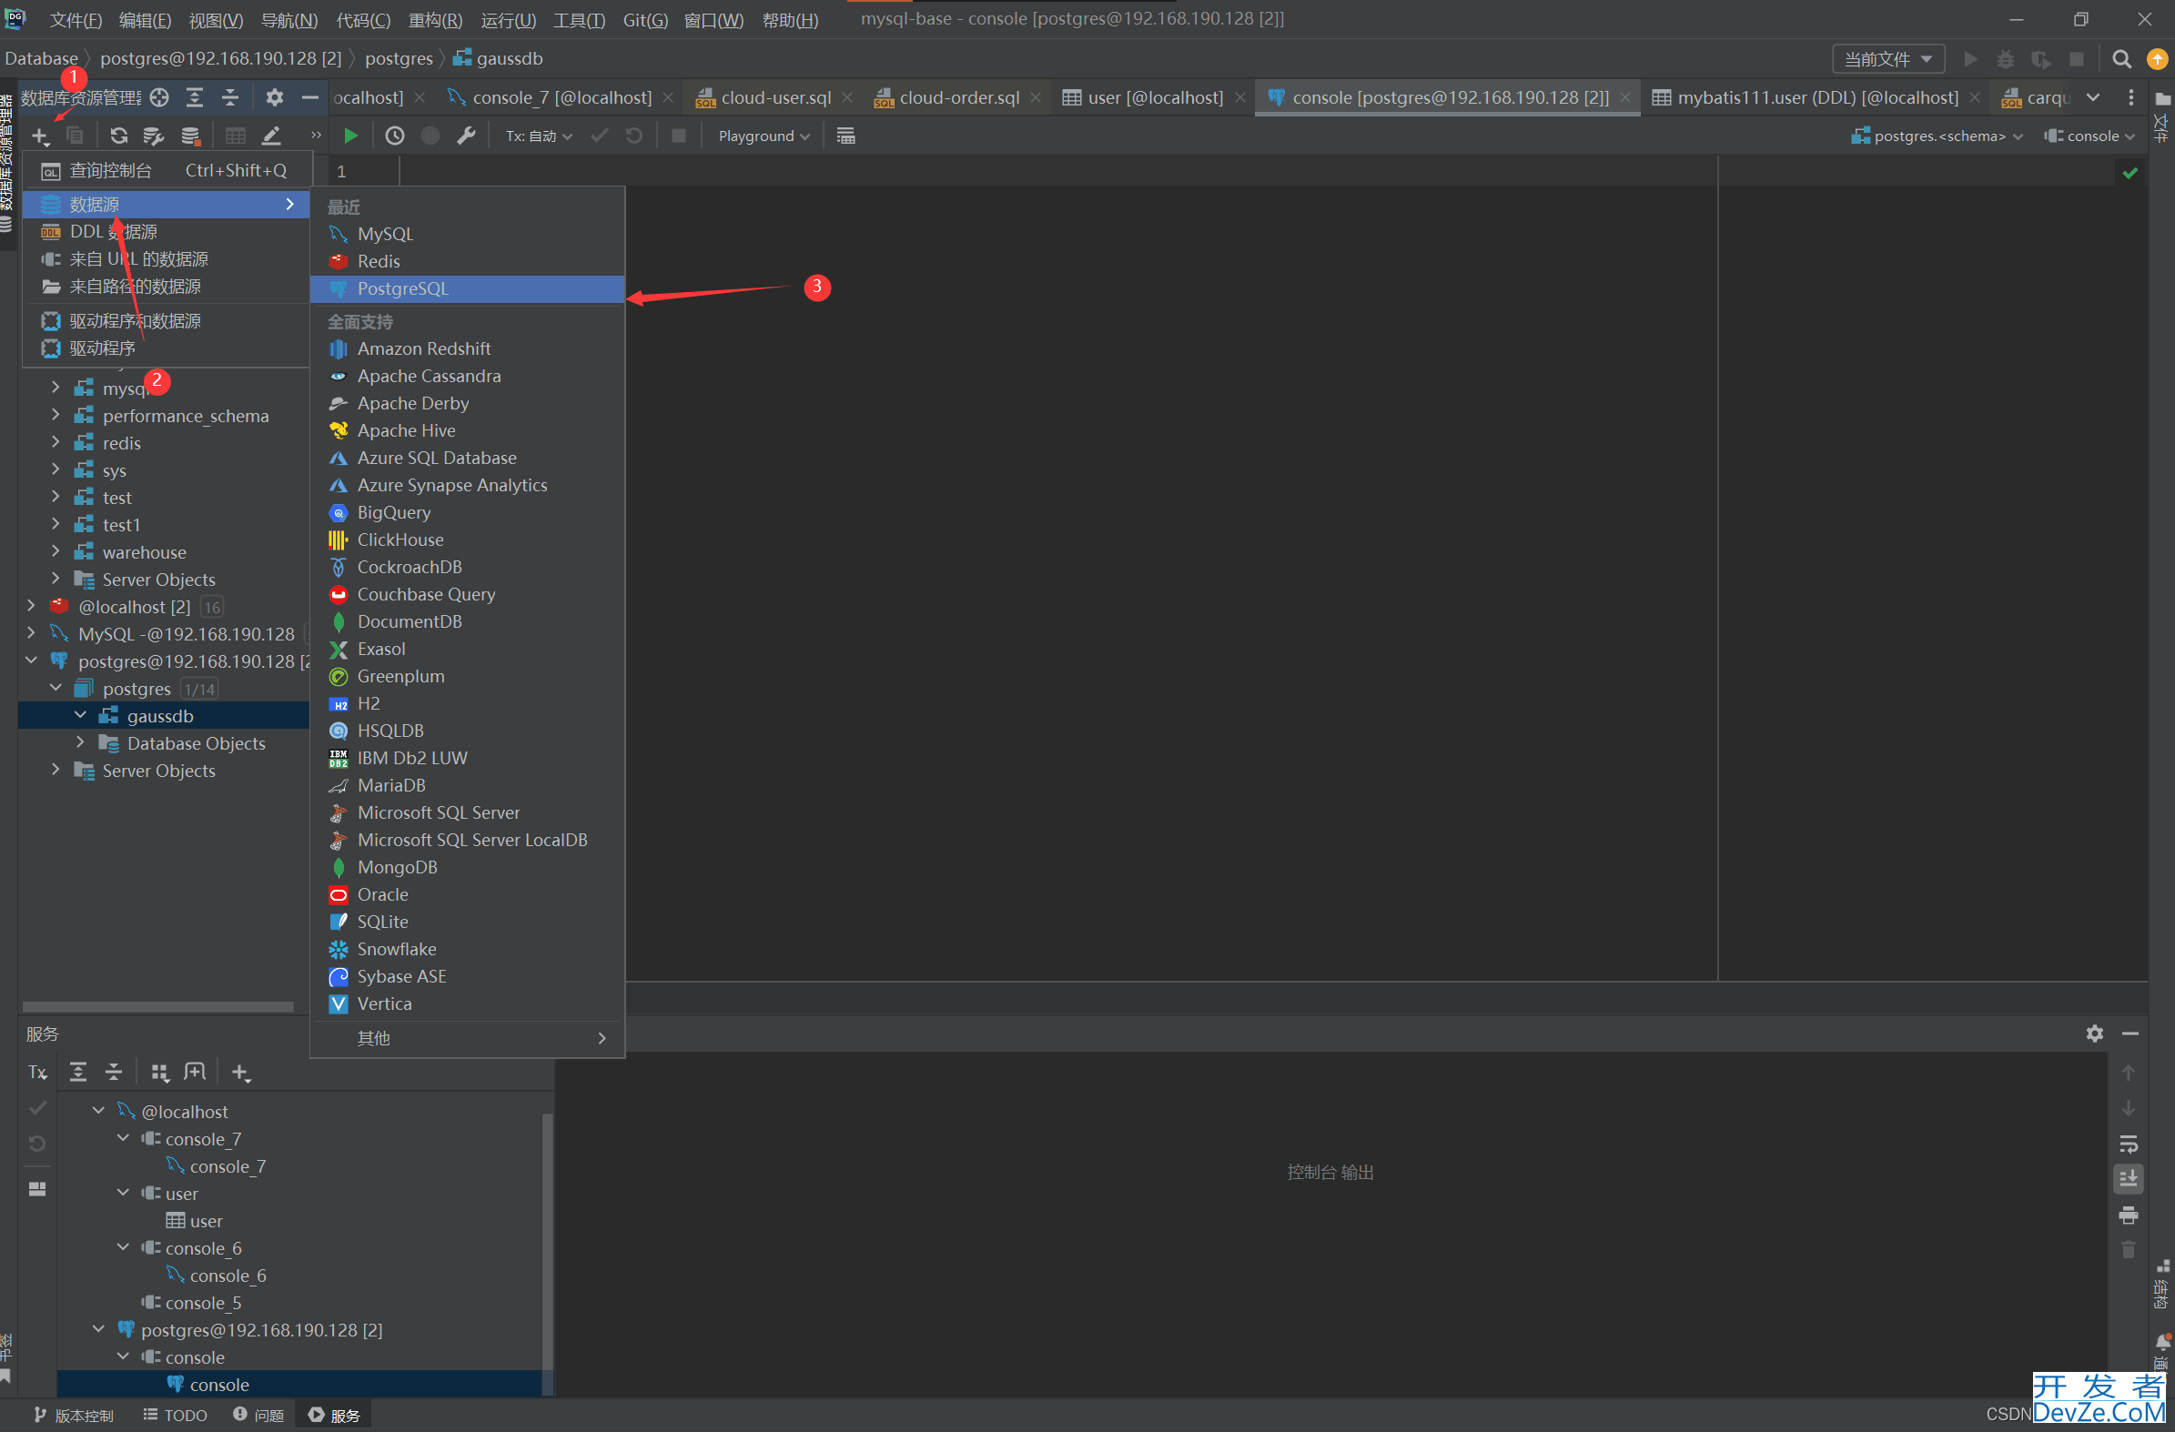Open console settings wrench icon
This screenshot has width=2175, height=1432.
coord(466,136)
